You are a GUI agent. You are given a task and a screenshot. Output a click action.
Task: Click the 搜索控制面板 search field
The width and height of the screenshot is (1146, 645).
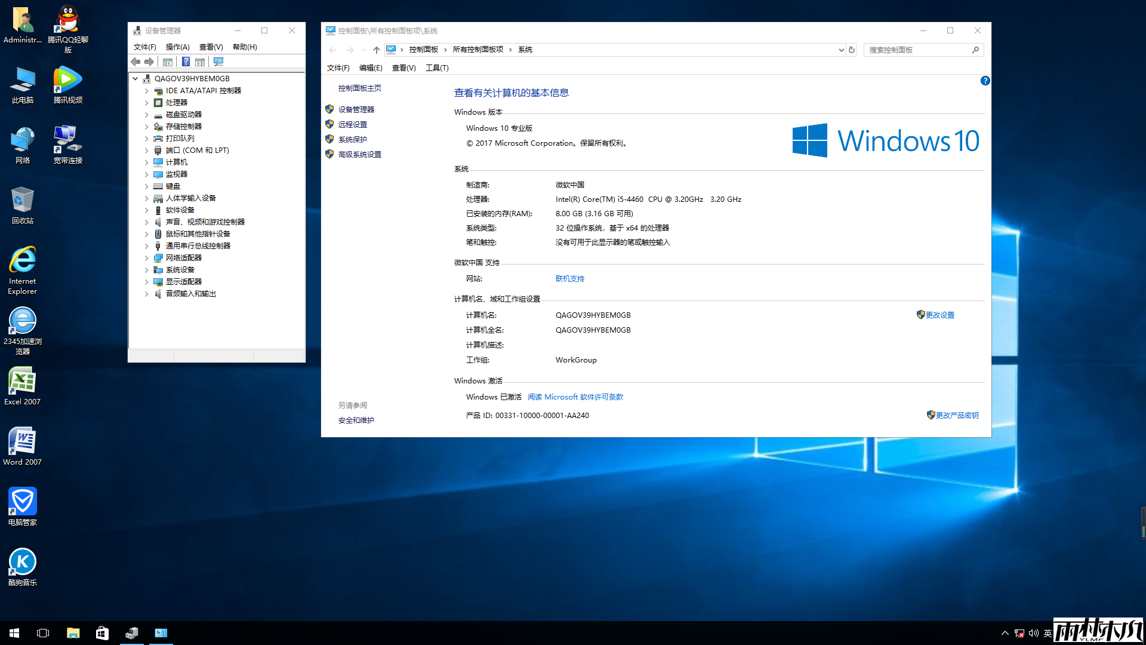916,50
